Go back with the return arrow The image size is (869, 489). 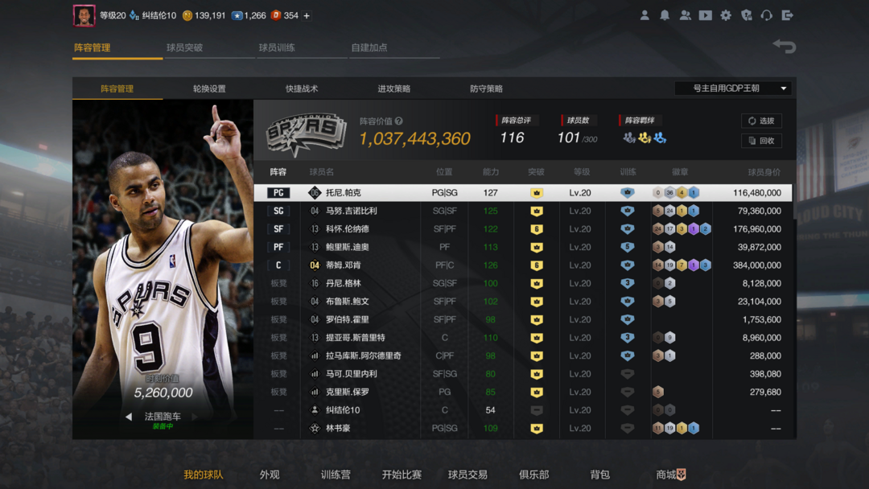click(785, 47)
